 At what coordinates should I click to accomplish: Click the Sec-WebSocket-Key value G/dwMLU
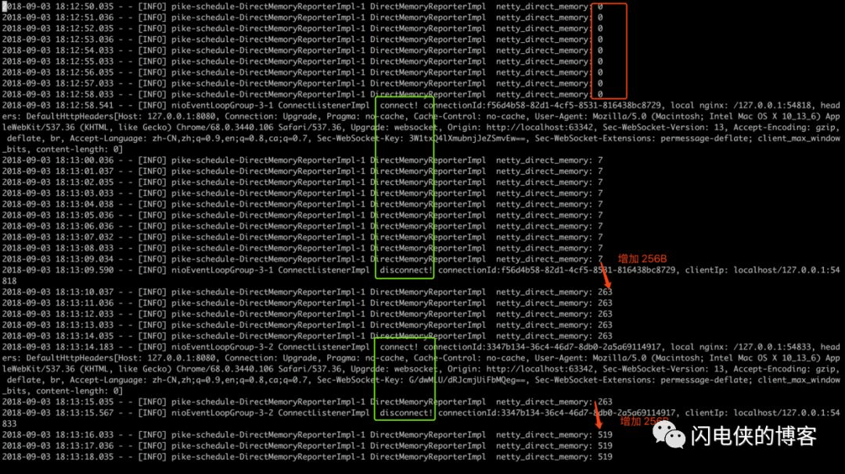[x=468, y=380]
